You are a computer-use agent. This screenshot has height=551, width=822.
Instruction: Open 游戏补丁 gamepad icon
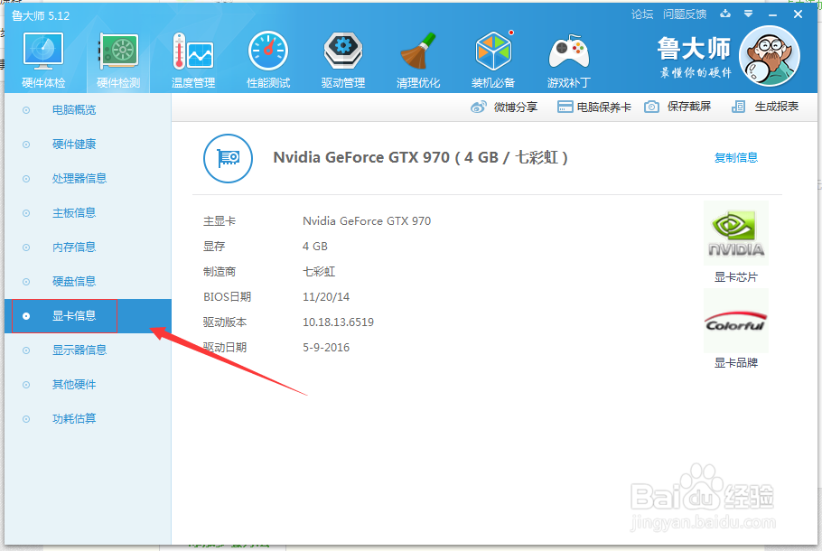569,52
